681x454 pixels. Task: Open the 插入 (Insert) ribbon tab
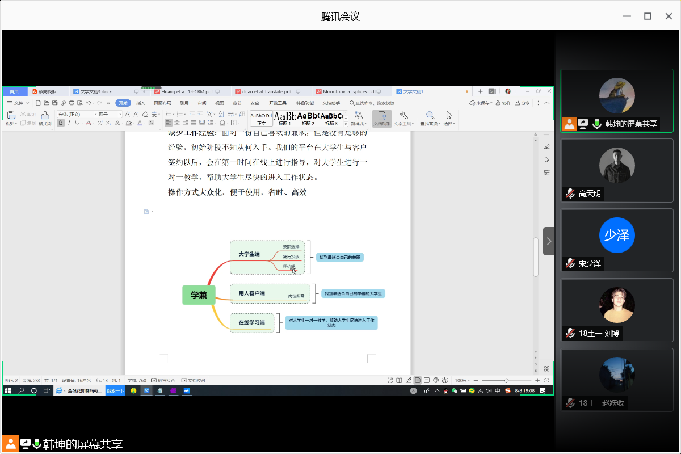[141, 103]
